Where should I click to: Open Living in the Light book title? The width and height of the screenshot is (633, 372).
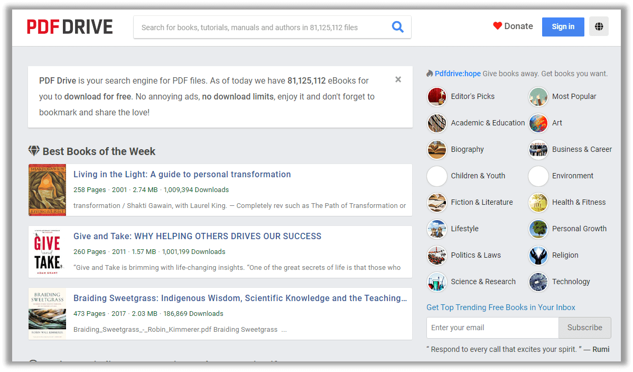click(x=182, y=174)
